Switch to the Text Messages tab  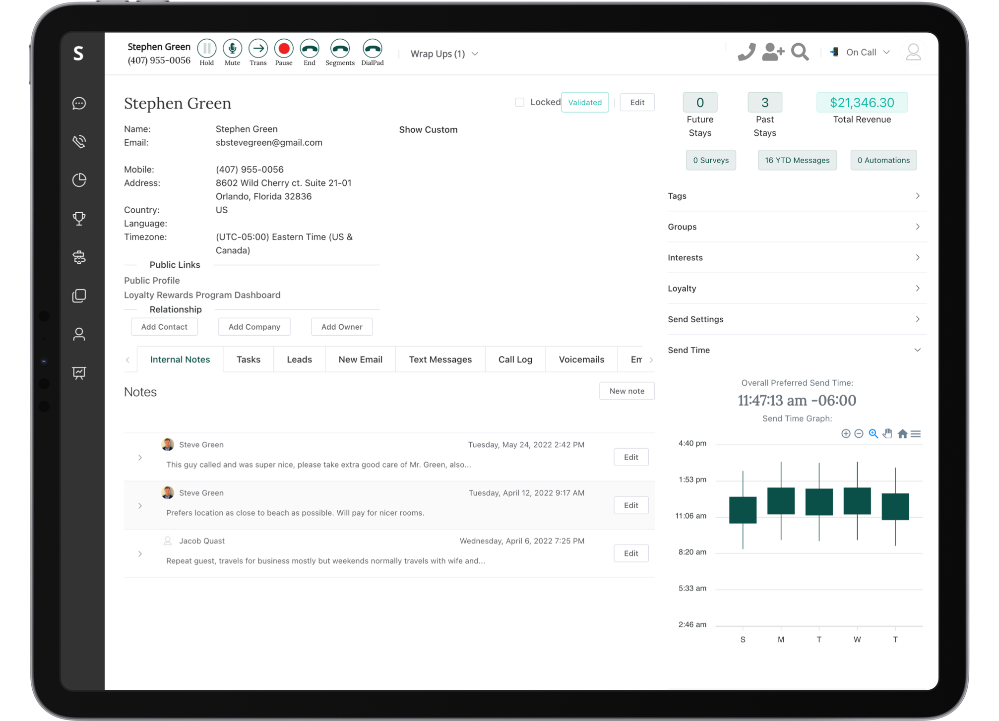pos(440,360)
